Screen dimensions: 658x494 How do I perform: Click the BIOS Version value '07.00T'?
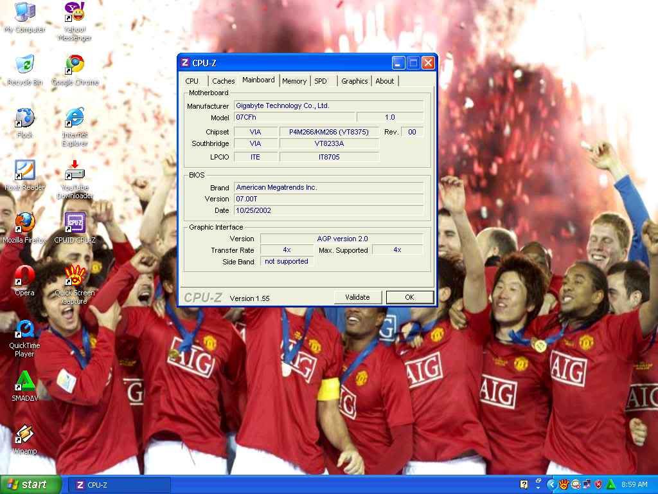(328, 199)
